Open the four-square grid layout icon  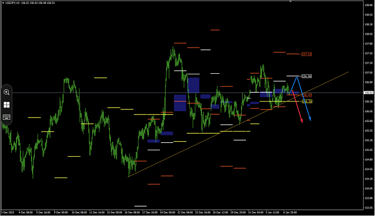pyautogui.click(x=7, y=105)
